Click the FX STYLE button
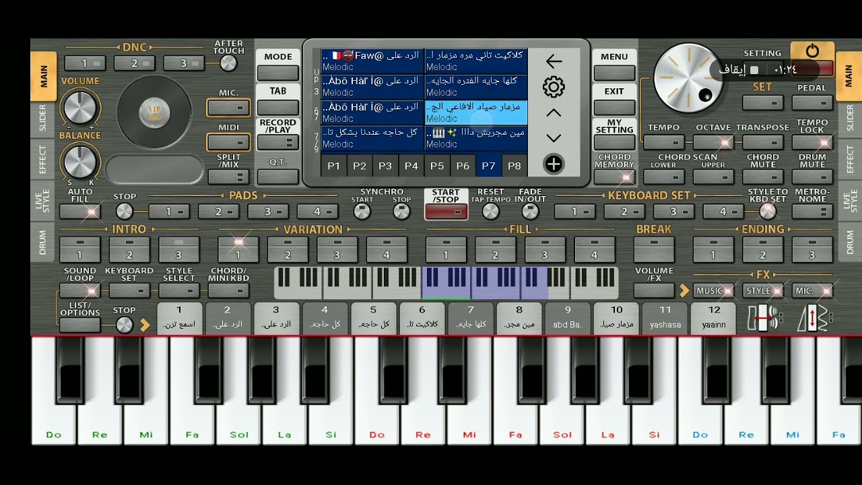Image resolution: width=862 pixels, height=485 pixels. (x=763, y=291)
